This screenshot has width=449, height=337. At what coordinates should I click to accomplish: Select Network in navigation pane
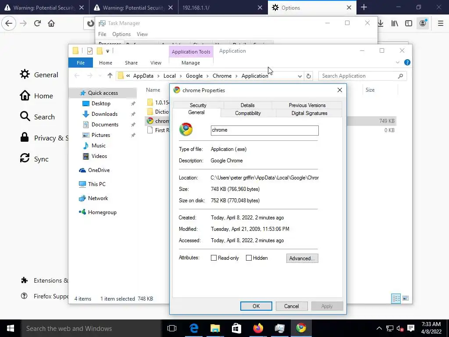[98, 198]
